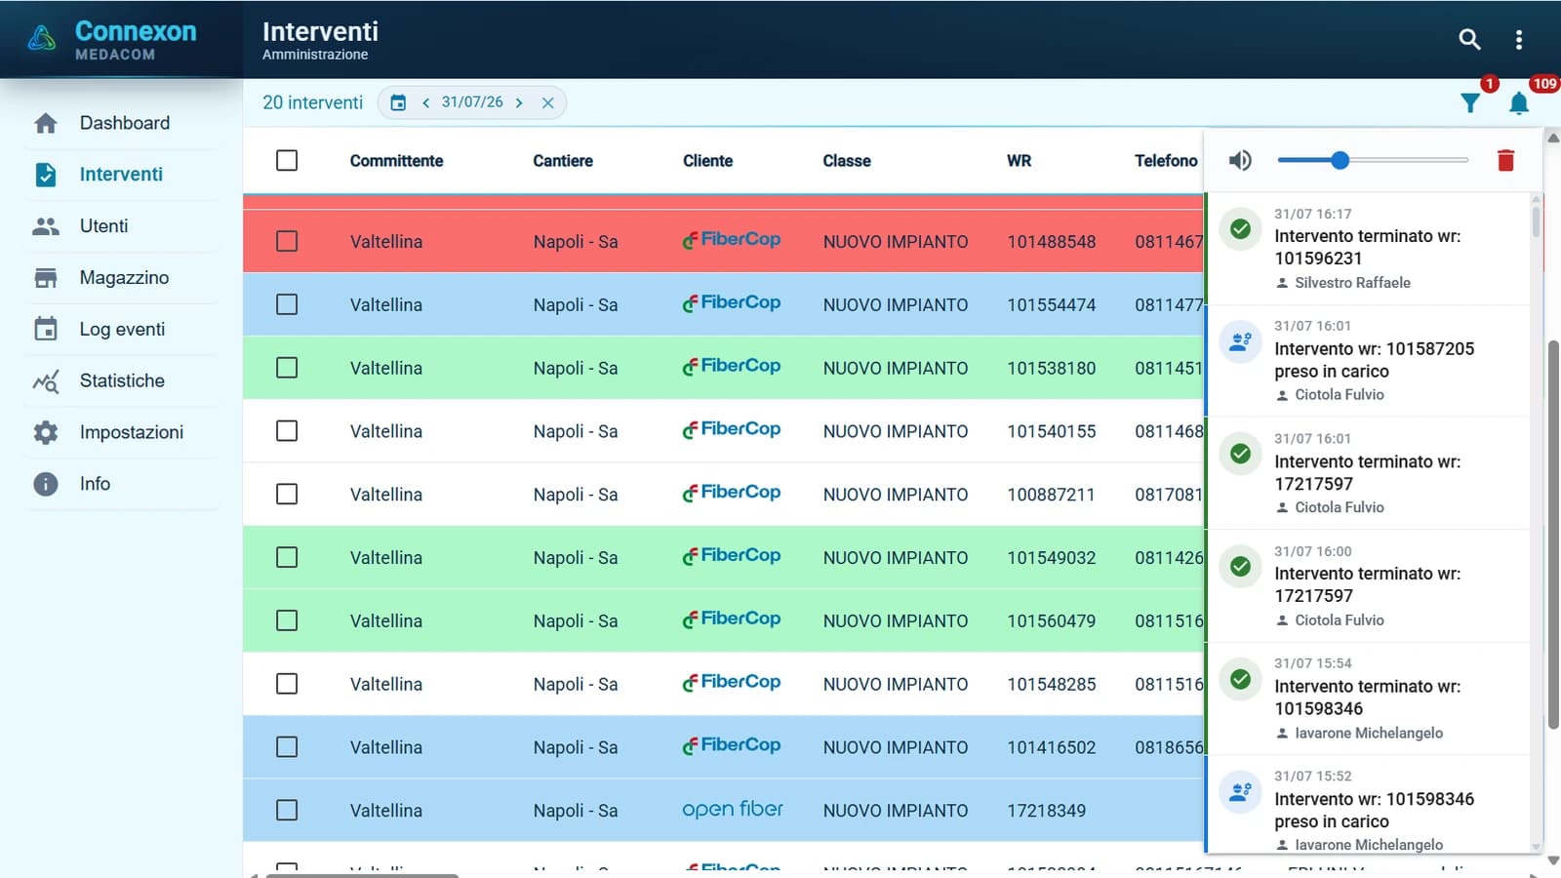Check the row with WR 101560479
This screenshot has width=1561, height=878.
(287, 620)
